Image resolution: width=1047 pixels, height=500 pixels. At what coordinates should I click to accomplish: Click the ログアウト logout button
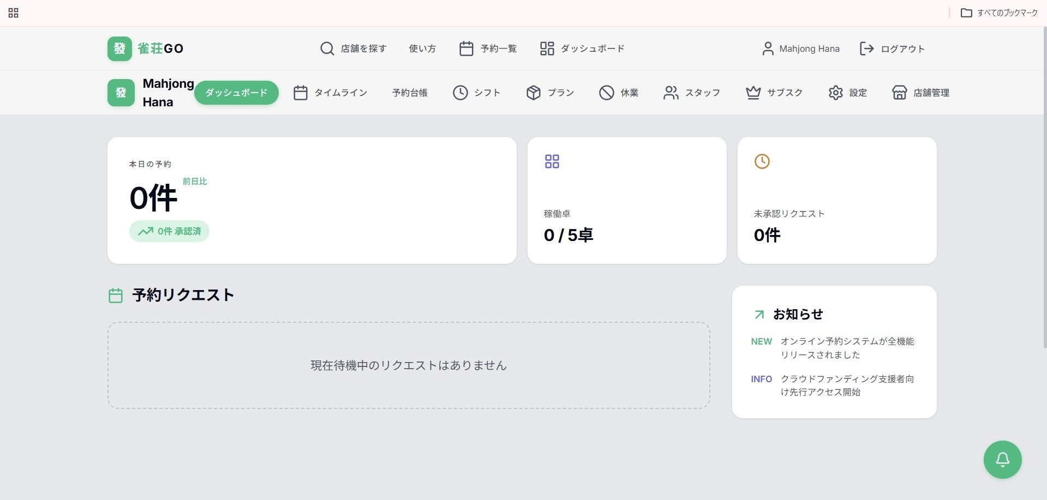coord(892,49)
